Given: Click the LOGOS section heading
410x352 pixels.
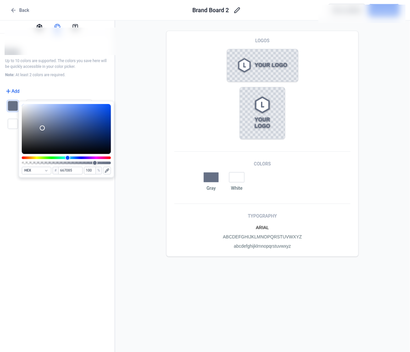Looking at the screenshot, I should point(262,40).
